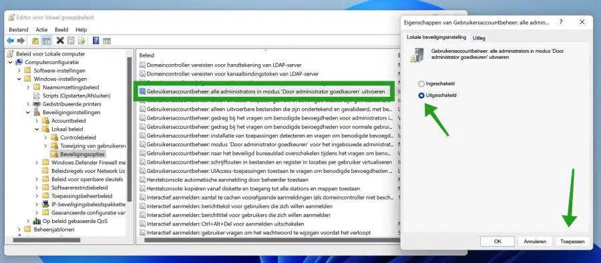Click the Up one level folder icon
This screenshot has width=601, height=263.
tap(35, 41)
